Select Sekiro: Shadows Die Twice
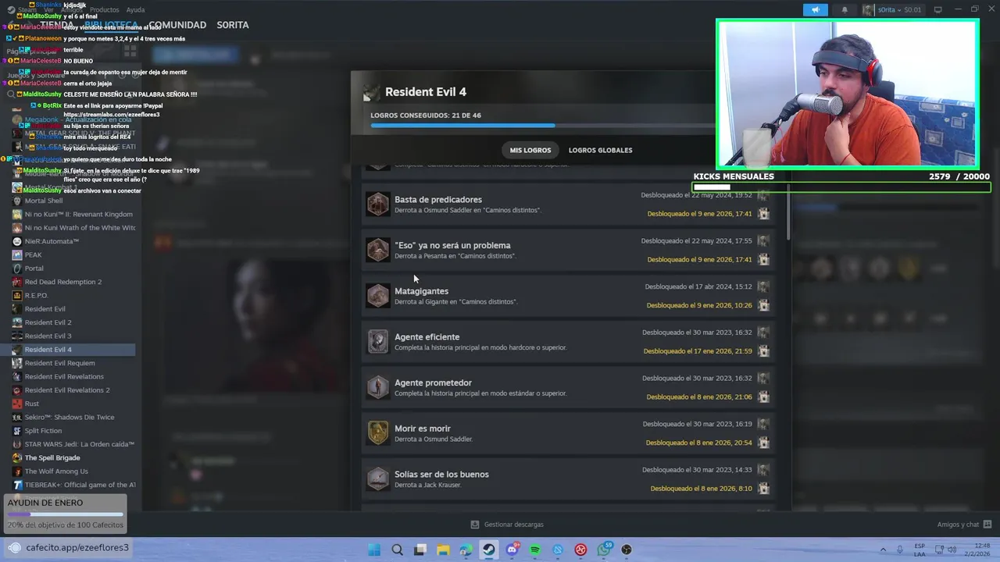The height and width of the screenshot is (562, 1000). pyautogui.click(x=69, y=417)
